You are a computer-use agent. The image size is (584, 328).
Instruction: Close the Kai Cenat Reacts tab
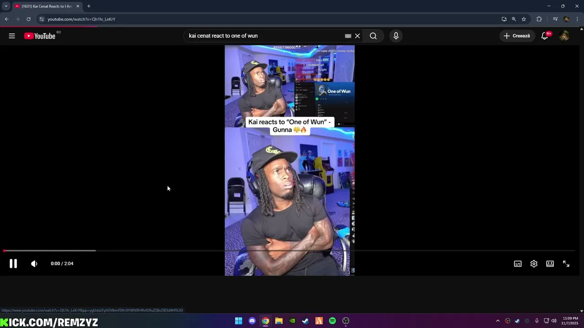78,6
